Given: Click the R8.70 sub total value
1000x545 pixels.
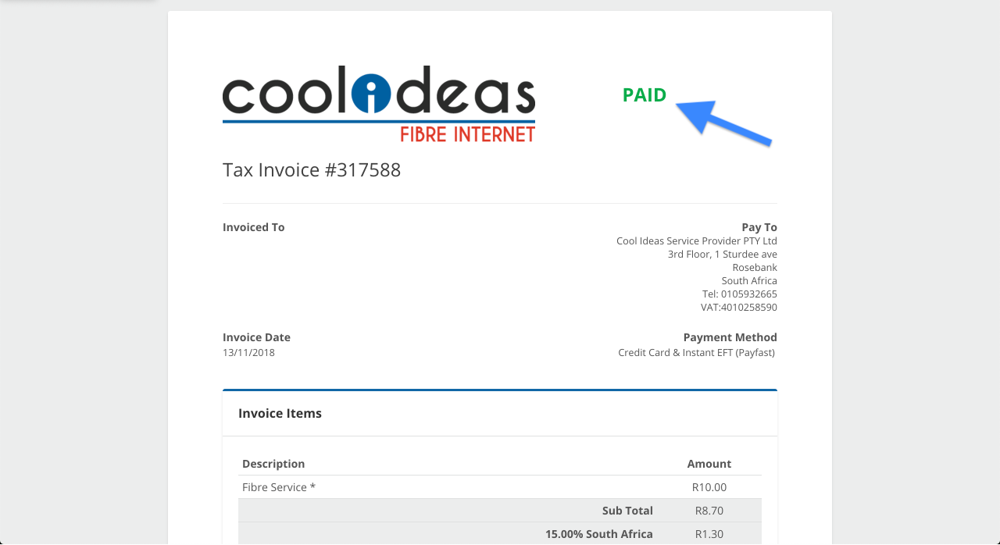Looking at the screenshot, I should click(x=709, y=511).
